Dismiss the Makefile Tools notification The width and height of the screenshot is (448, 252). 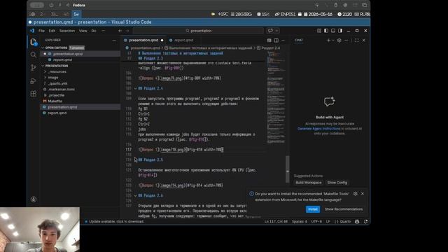[x=363, y=193]
